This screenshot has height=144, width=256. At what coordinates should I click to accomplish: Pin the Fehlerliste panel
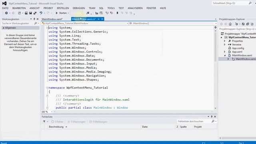(212, 116)
